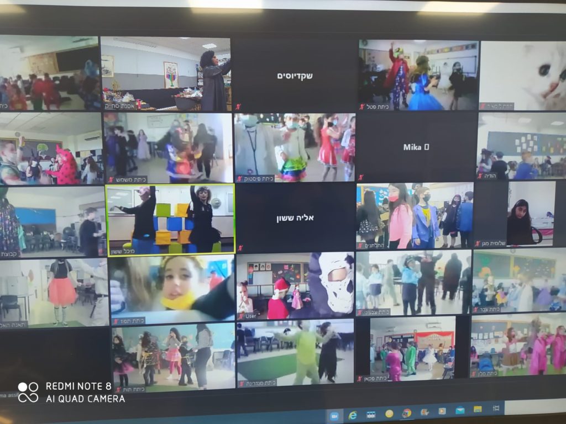Click muted mic icon beside User label

[242, 316]
